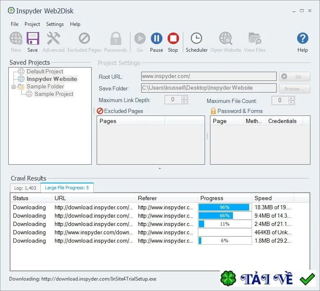Click the Go button beside Root URL

[x=295, y=77]
